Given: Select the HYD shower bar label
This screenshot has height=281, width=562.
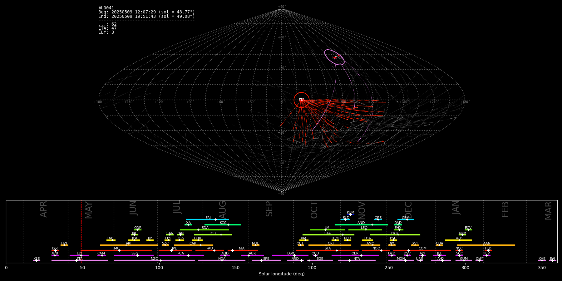Looking at the screenshot, I should (395, 233).
